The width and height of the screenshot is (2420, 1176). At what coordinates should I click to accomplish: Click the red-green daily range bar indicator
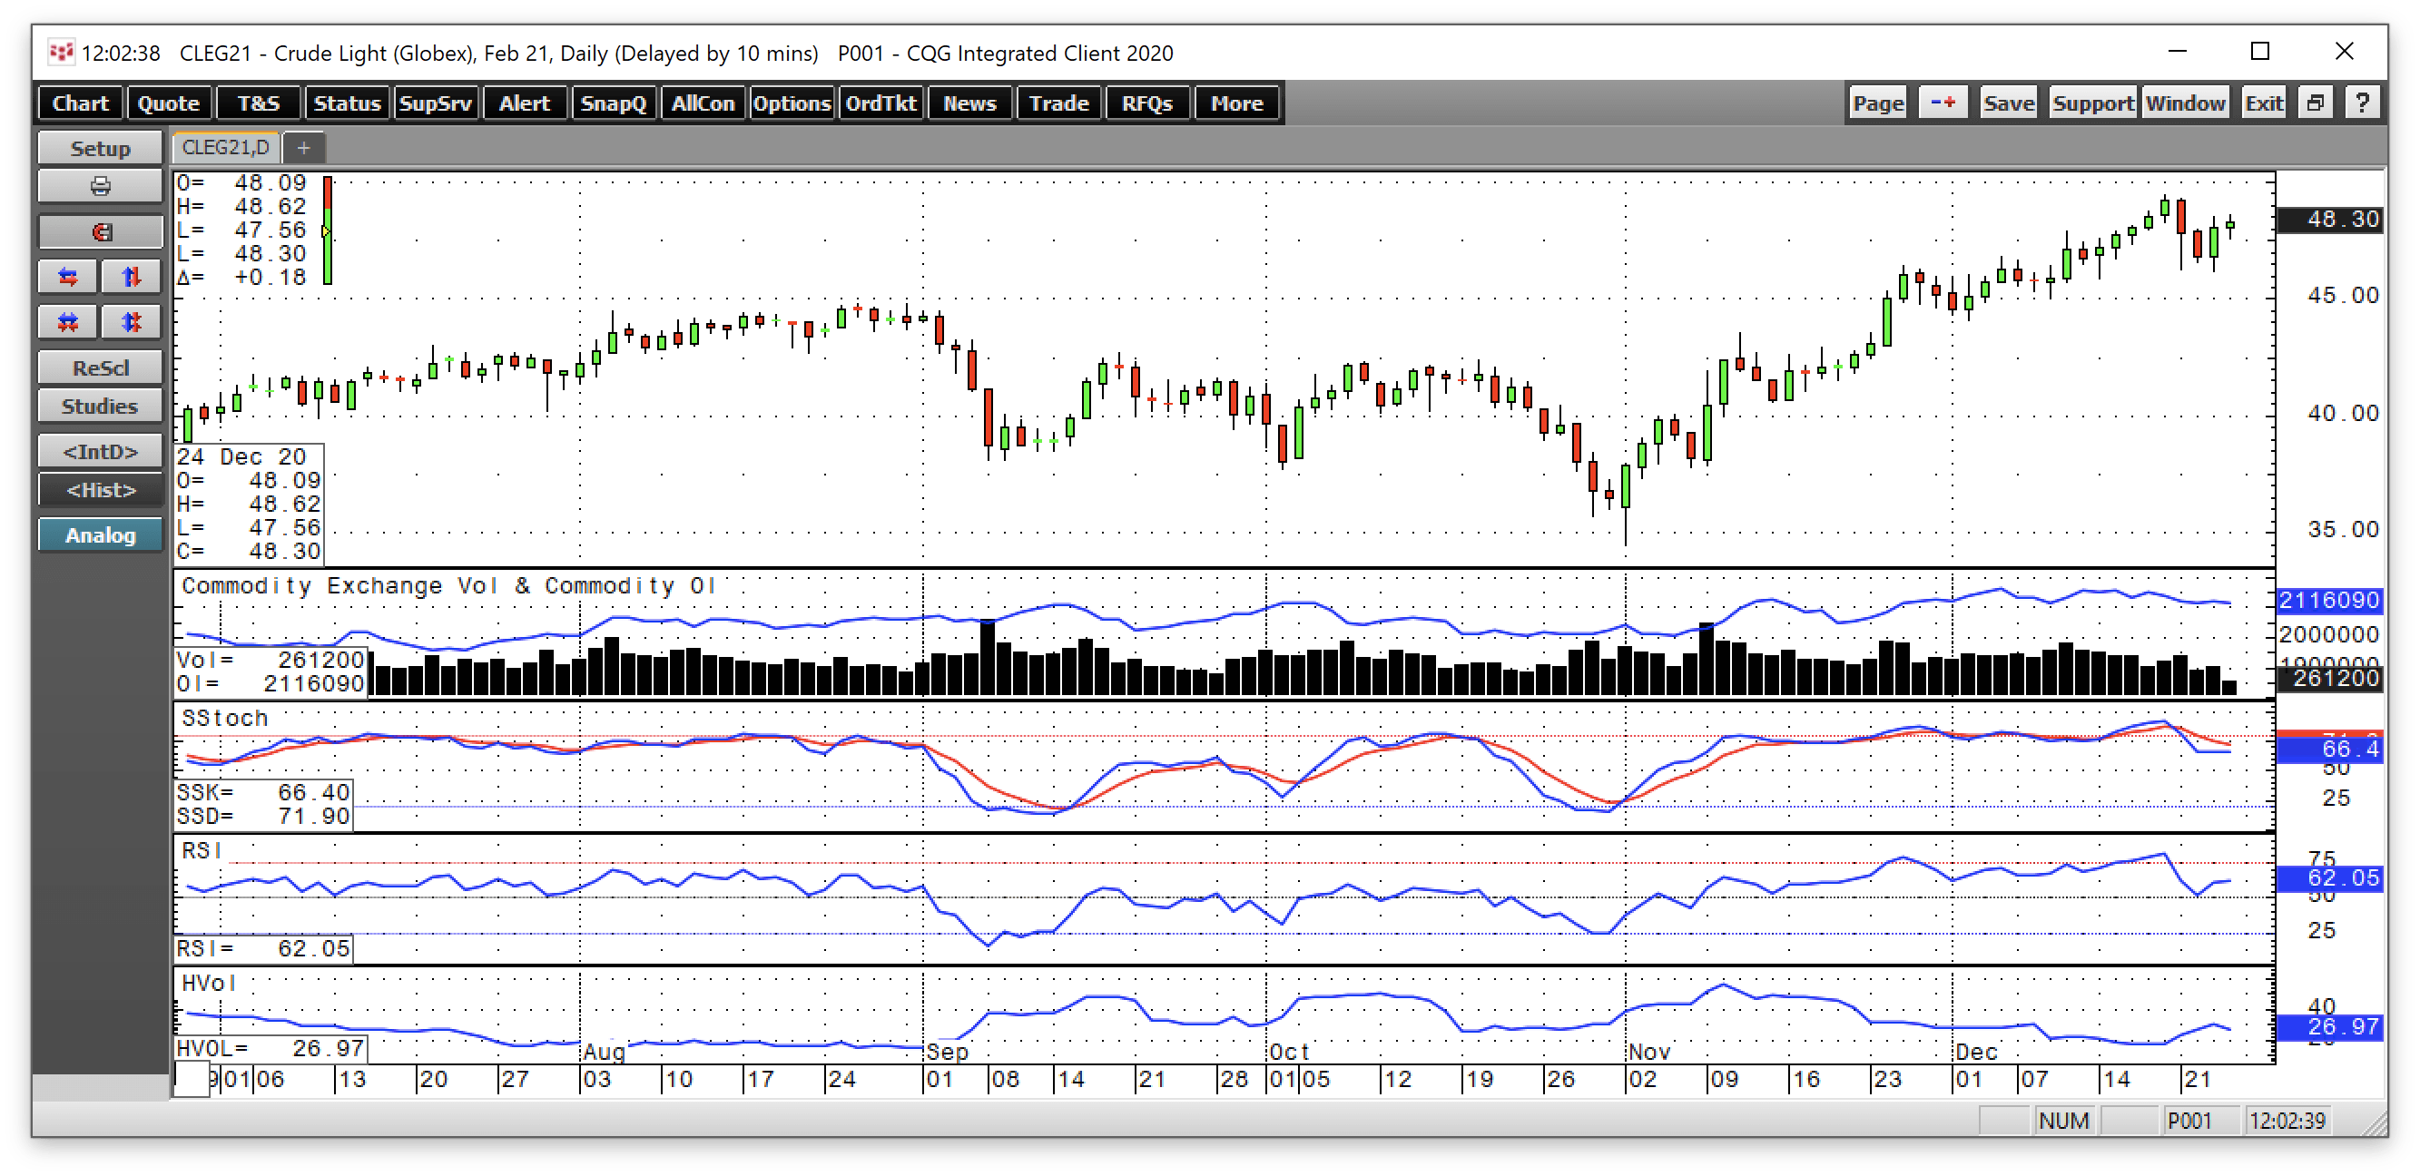click(x=327, y=230)
